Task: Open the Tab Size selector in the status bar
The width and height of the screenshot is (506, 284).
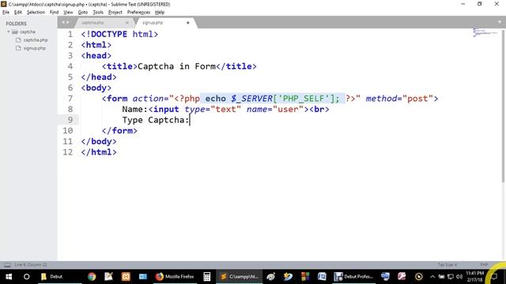Action: click(x=447, y=265)
